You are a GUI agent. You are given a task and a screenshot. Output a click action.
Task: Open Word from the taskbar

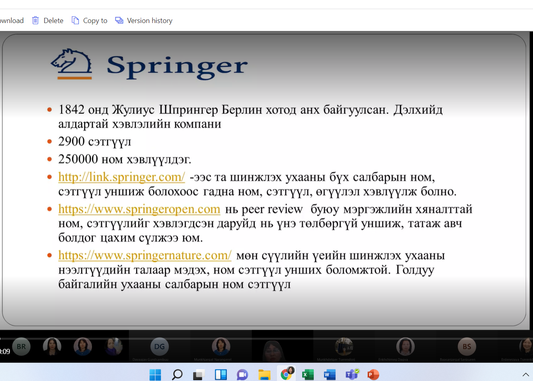[x=330, y=375]
